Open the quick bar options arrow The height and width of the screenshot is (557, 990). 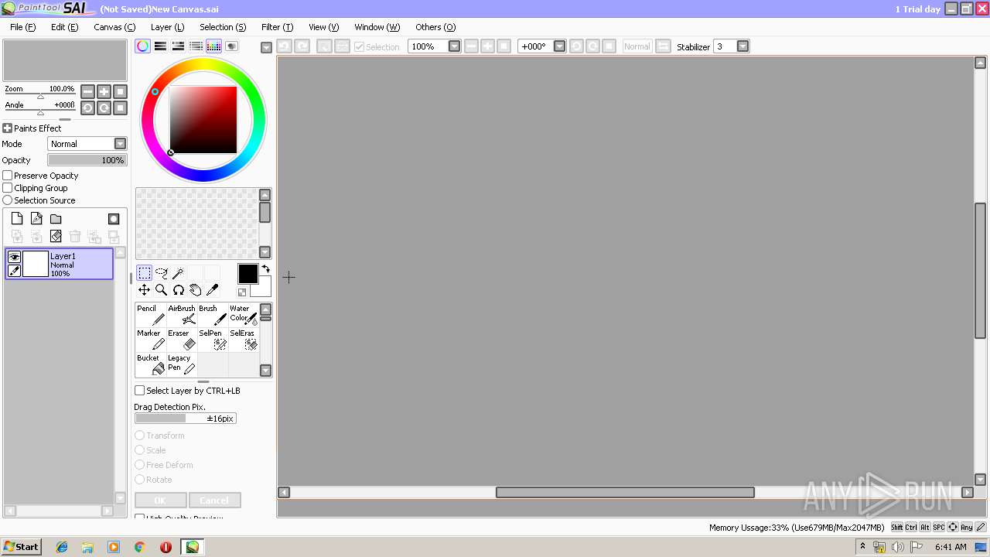coord(266,47)
